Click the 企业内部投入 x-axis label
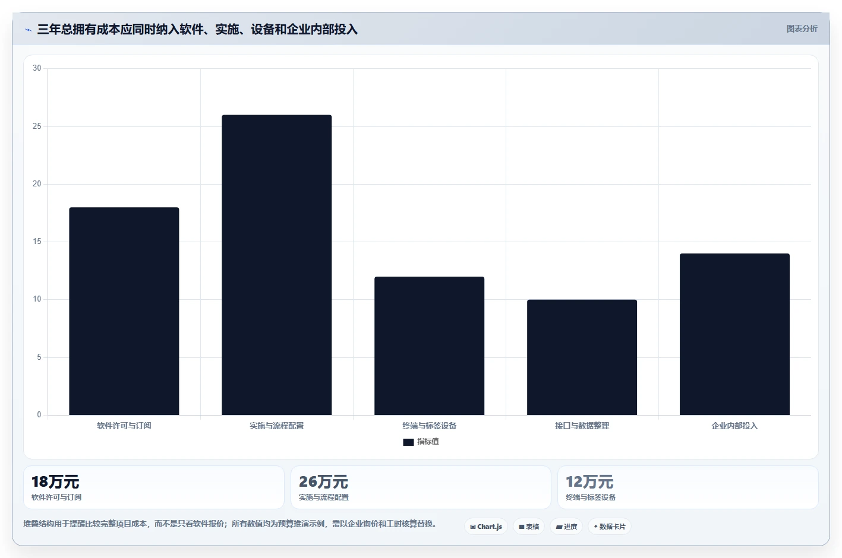The height and width of the screenshot is (558, 842). (x=735, y=426)
